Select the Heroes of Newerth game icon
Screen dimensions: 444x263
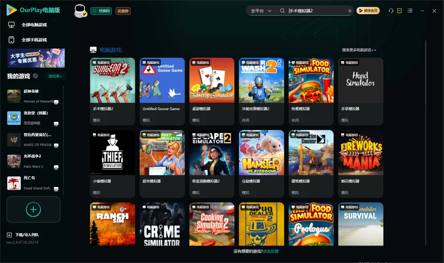[14, 96]
